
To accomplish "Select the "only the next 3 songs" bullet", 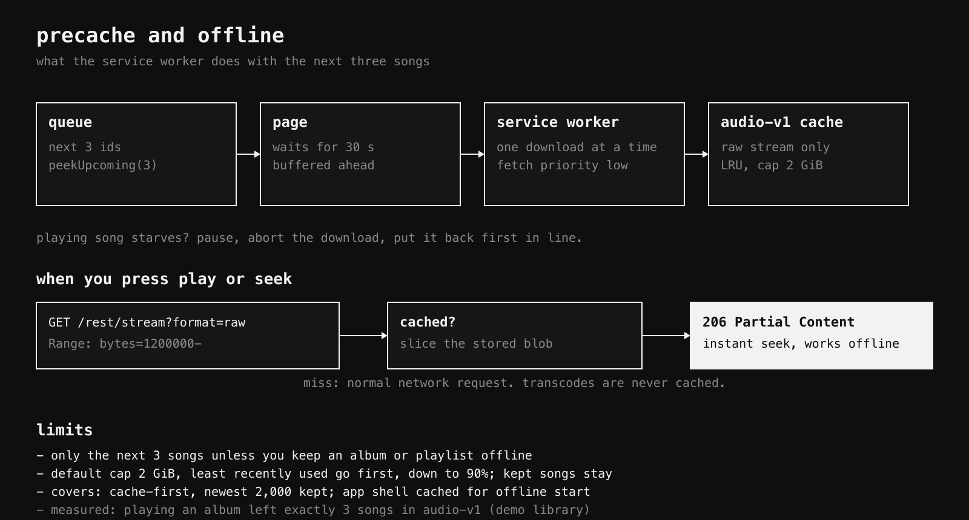I will (284, 455).
